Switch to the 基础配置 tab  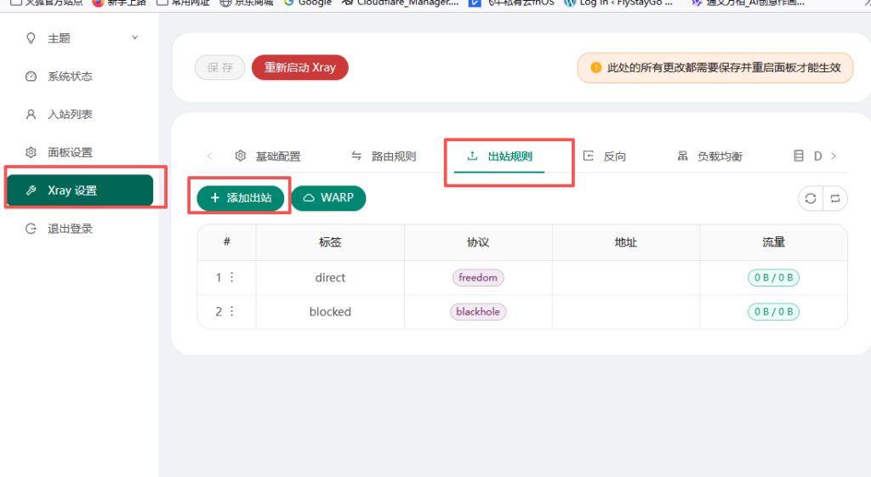(268, 156)
